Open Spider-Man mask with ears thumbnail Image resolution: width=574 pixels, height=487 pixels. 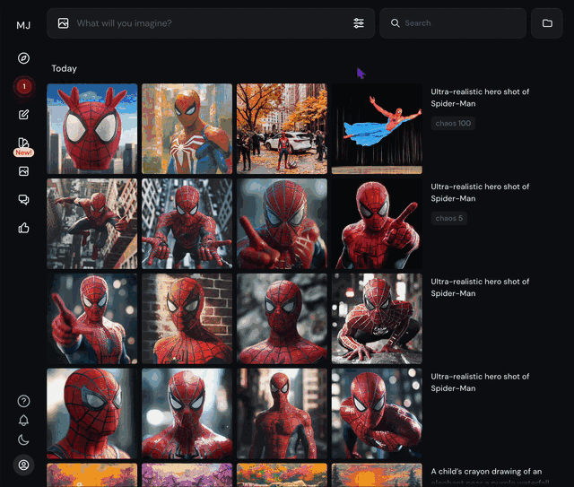coord(91,128)
